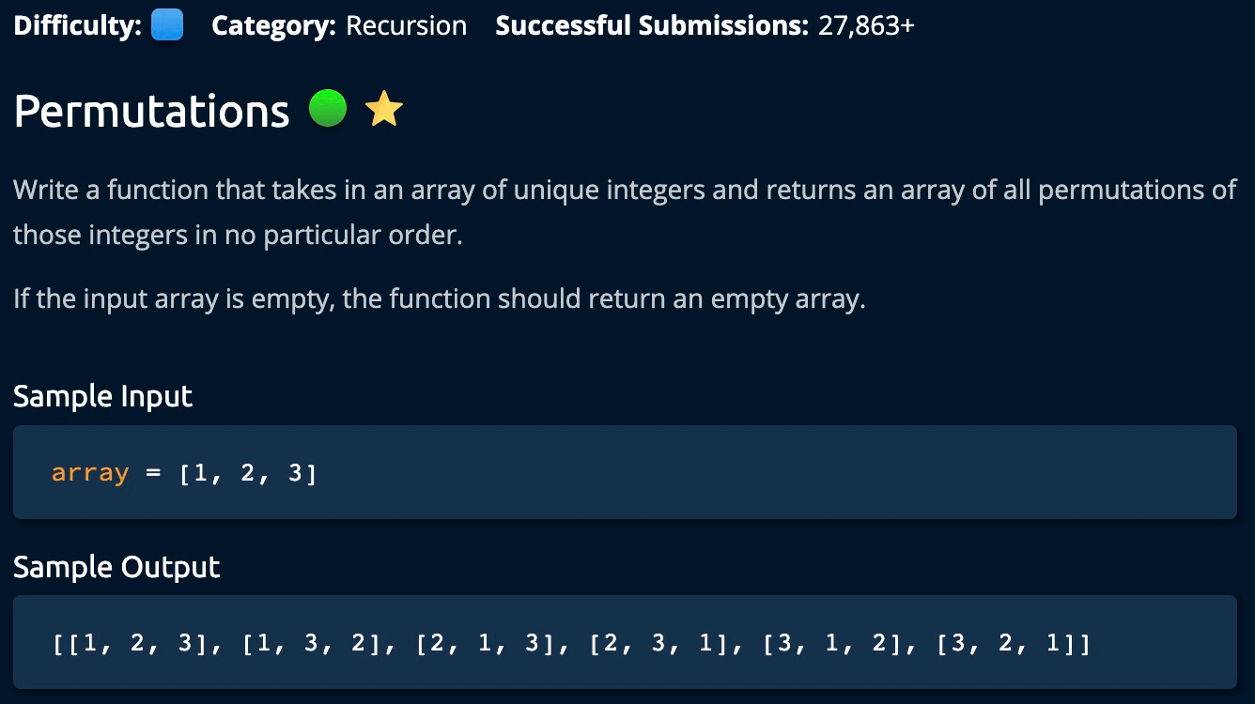Click the Recursion category text
This screenshot has height=704, width=1255.
pyautogui.click(x=406, y=25)
